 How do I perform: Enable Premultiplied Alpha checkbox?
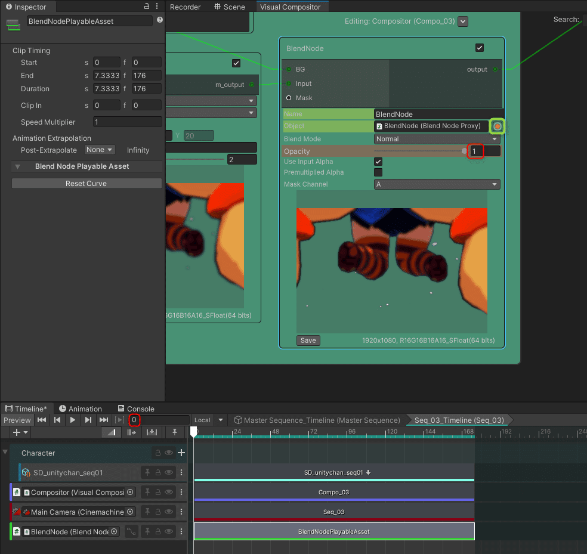378,172
